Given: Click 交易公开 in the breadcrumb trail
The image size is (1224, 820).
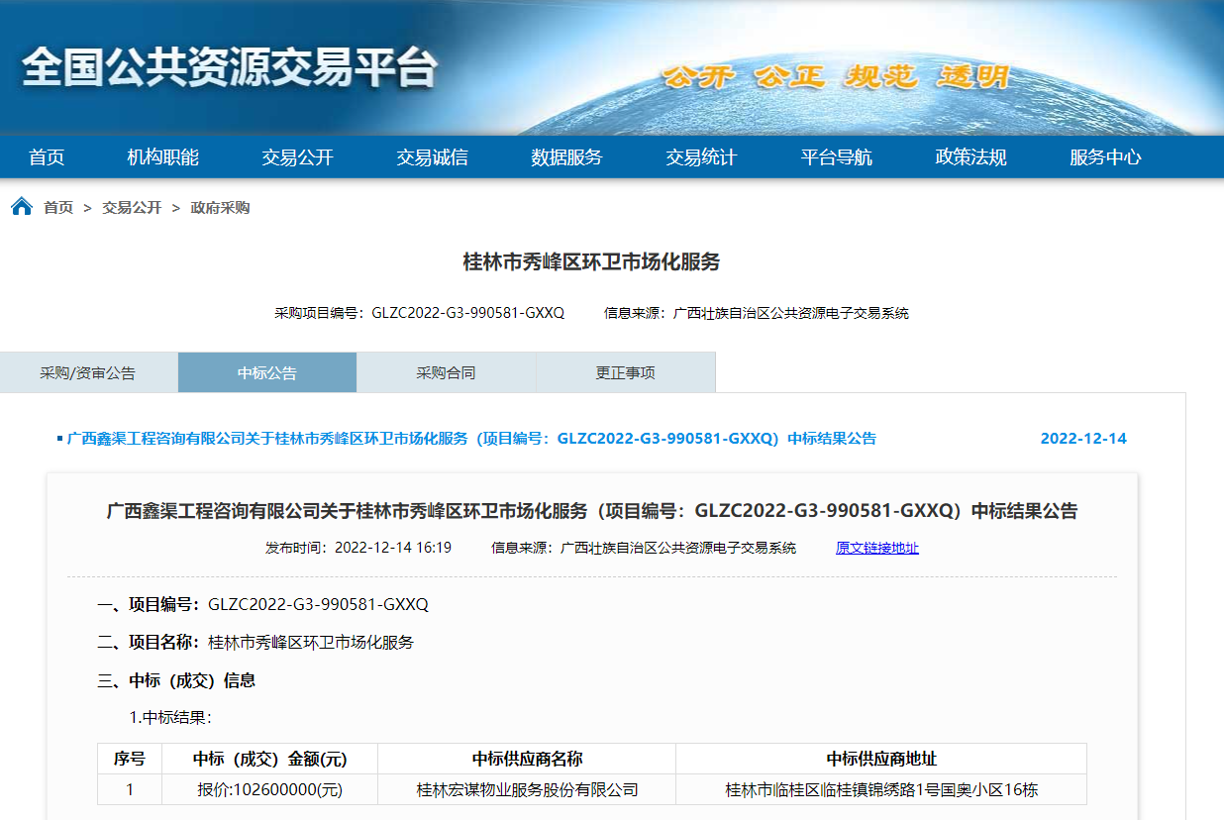Looking at the screenshot, I should 132,208.
